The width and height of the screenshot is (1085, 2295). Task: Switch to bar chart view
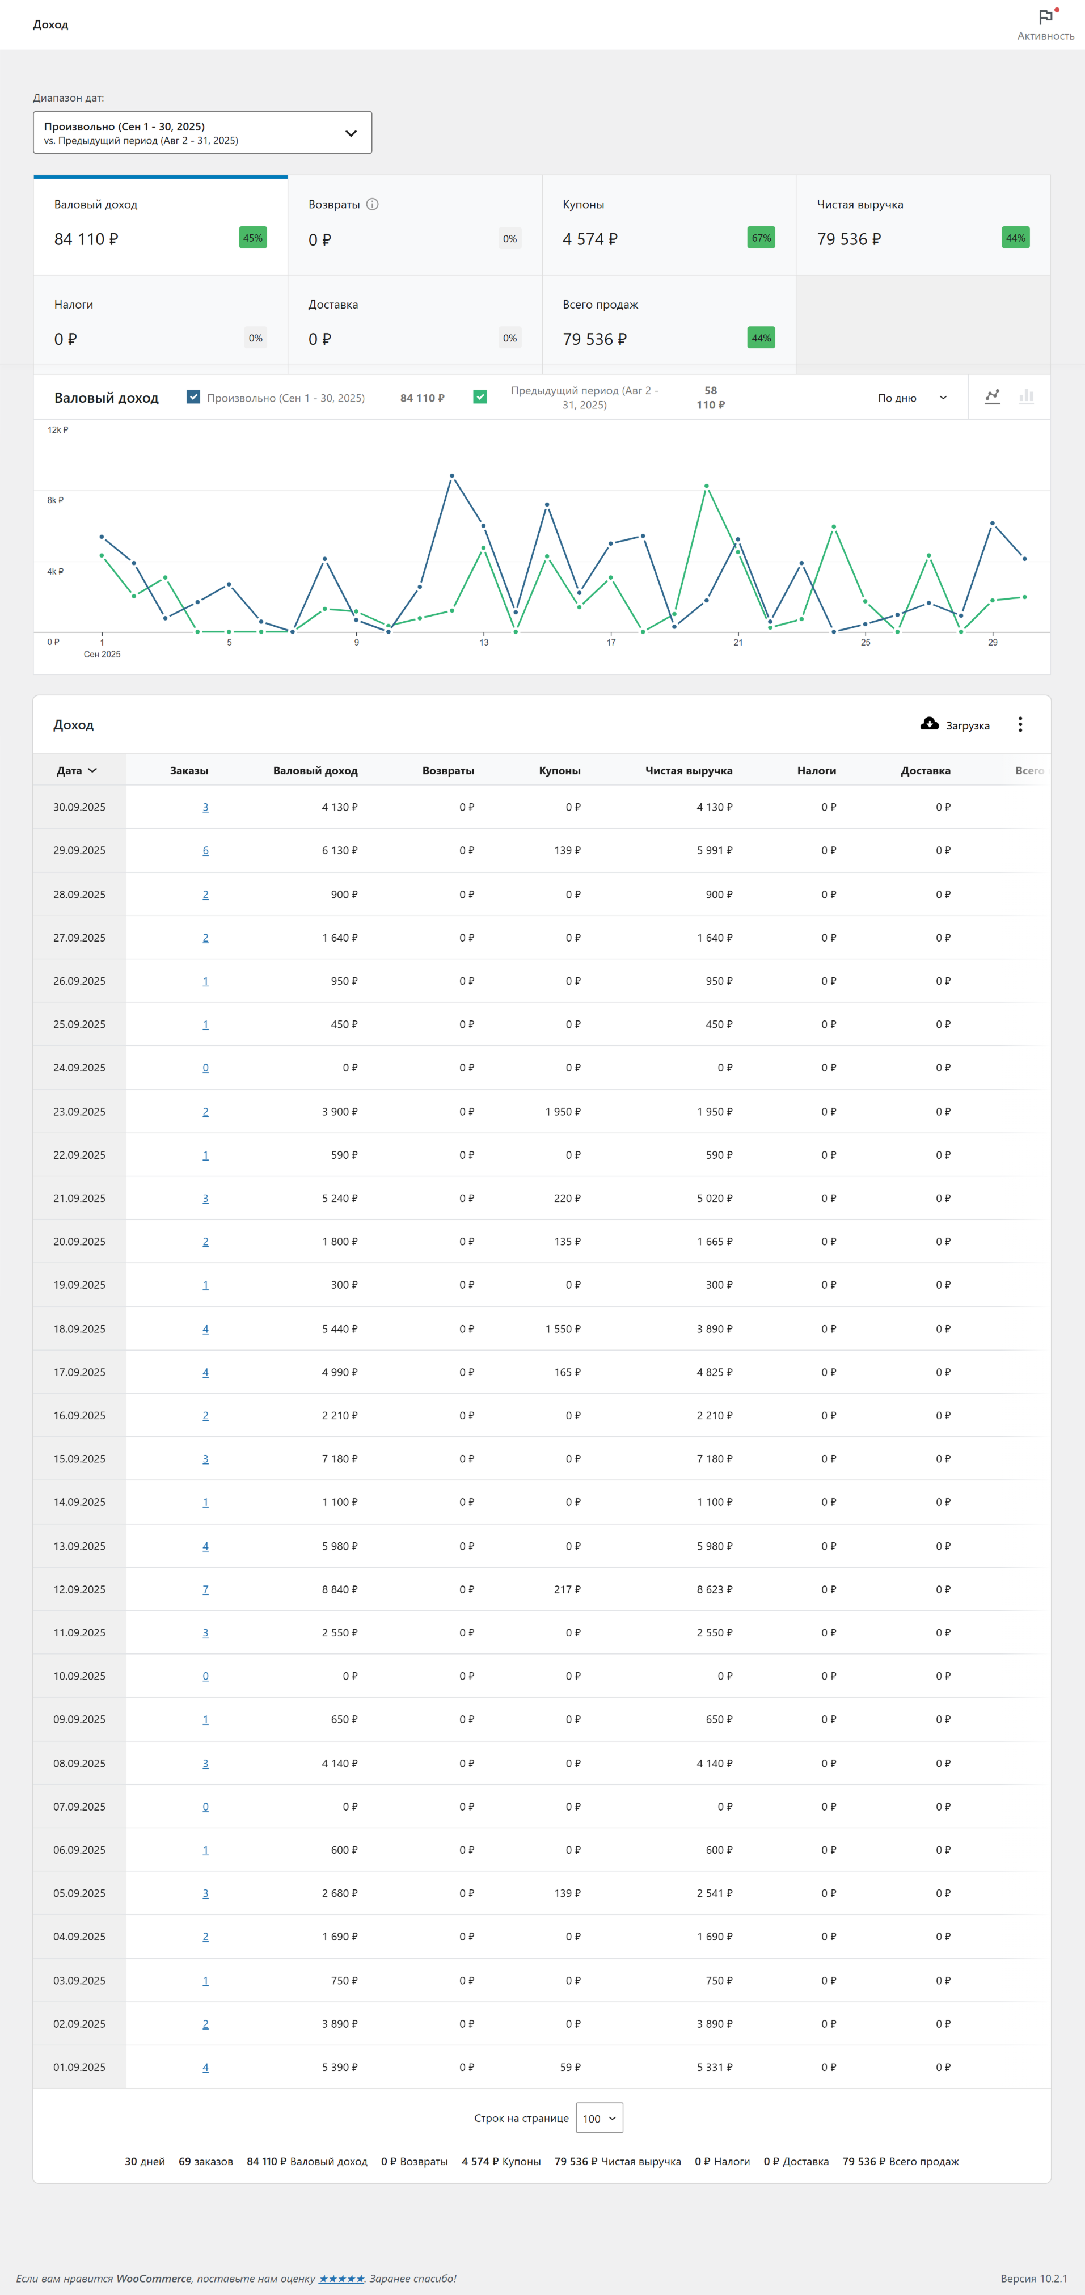point(1026,398)
